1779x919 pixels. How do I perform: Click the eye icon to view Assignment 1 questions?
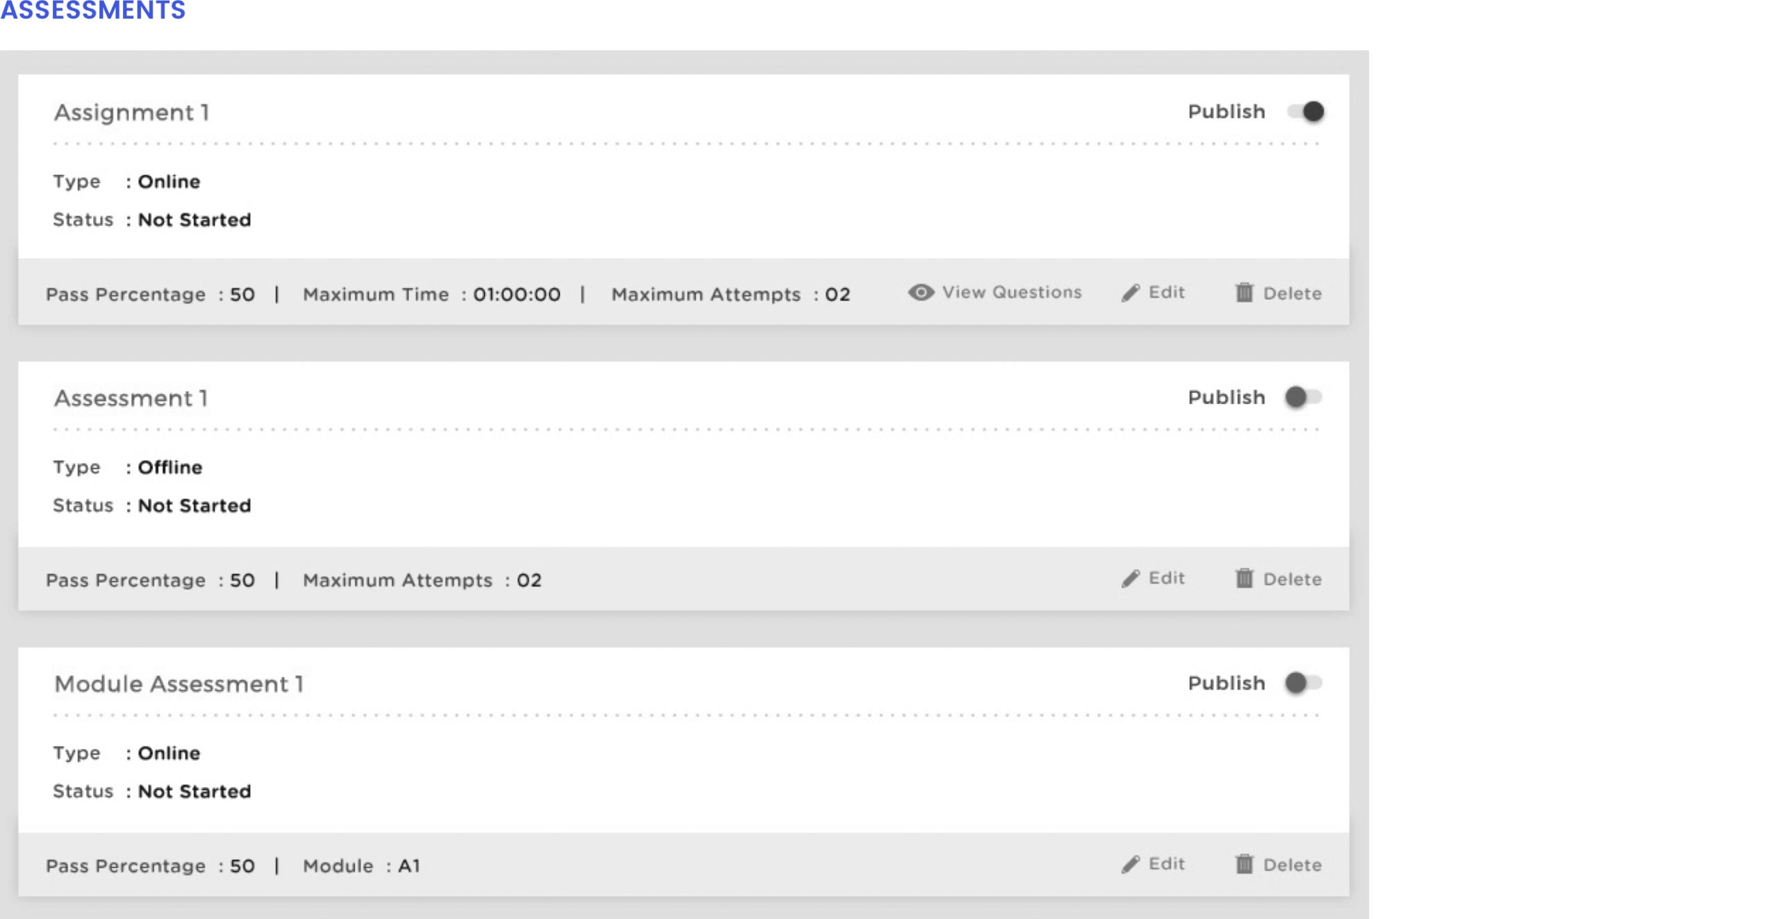tap(921, 293)
